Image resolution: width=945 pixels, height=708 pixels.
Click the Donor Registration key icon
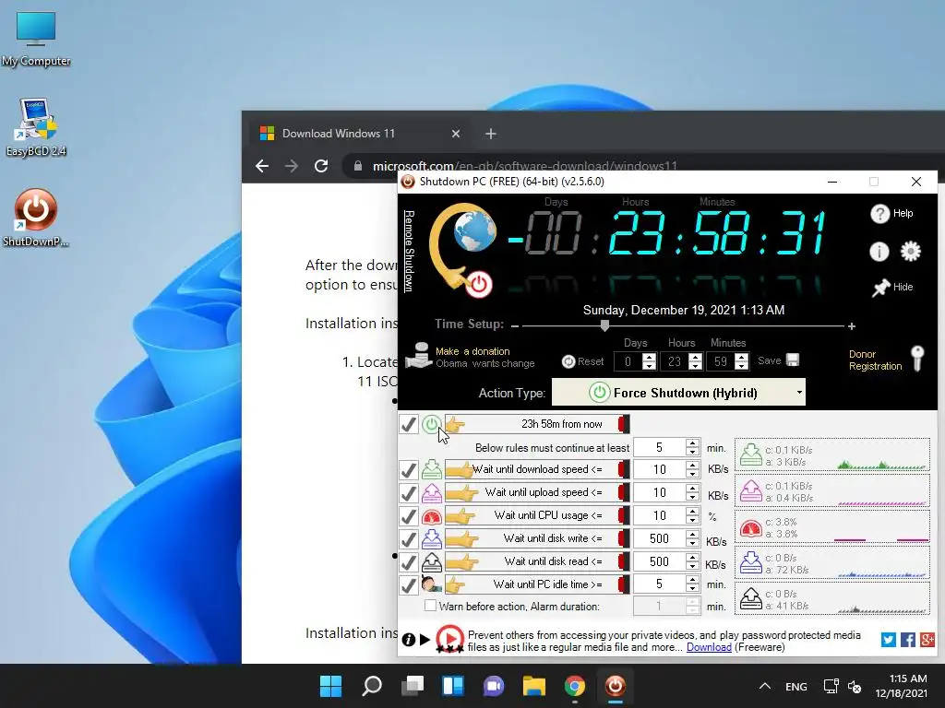pyautogui.click(x=917, y=359)
